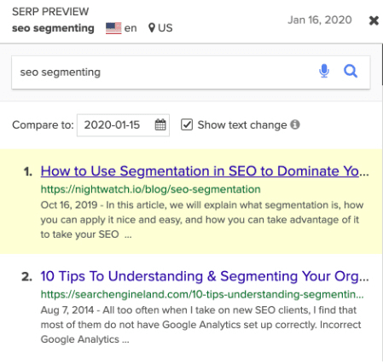Click the US location label

pos(165,28)
